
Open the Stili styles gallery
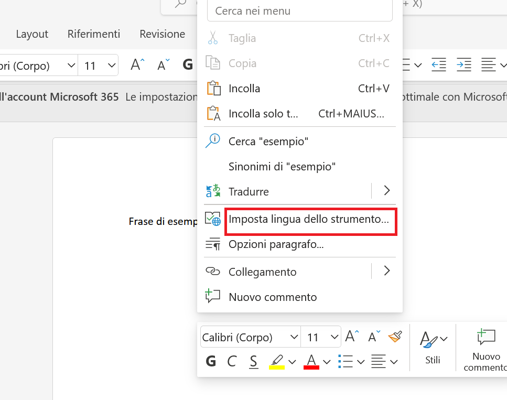point(433,348)
